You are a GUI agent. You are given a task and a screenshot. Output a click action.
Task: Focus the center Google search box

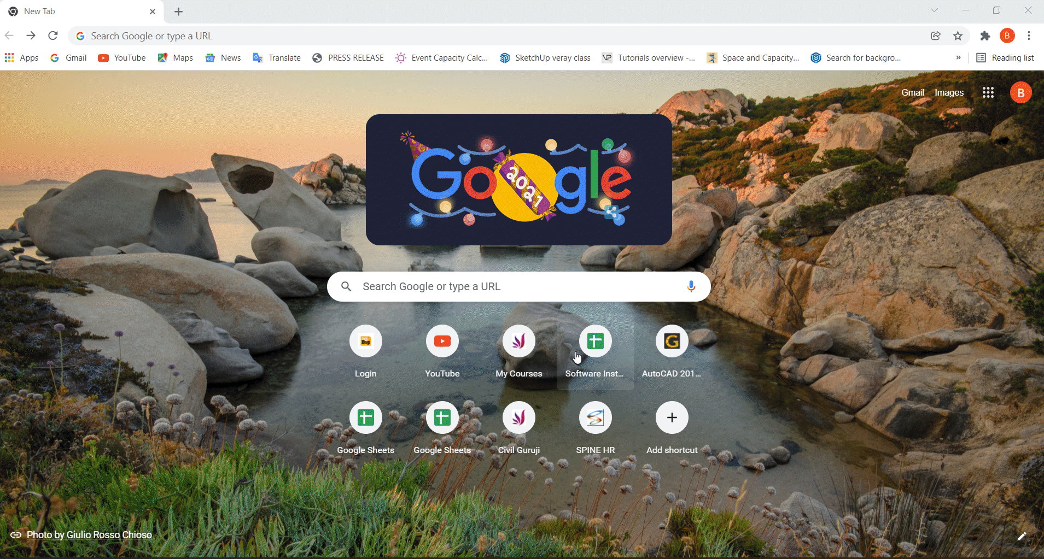pyautogui.click(x=518, y=286)
